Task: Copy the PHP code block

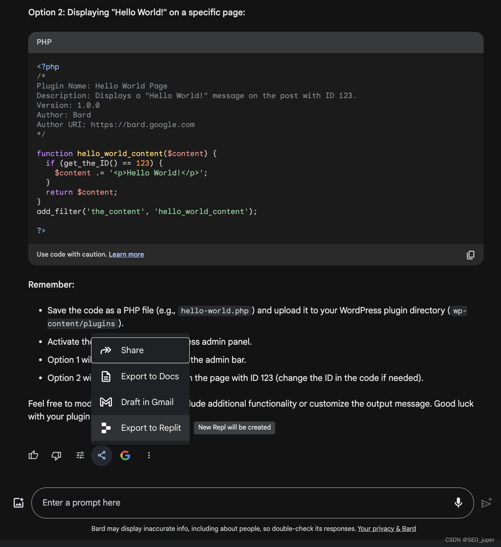Action: tap(470, 255)
